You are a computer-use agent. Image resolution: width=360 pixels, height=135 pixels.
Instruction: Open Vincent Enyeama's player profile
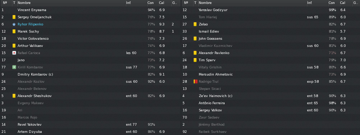click(32, 10)
